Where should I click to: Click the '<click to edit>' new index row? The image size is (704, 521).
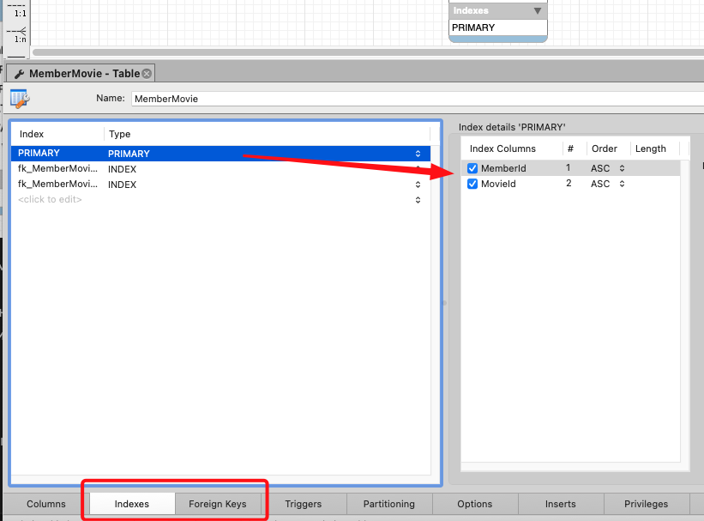(50, 199)
